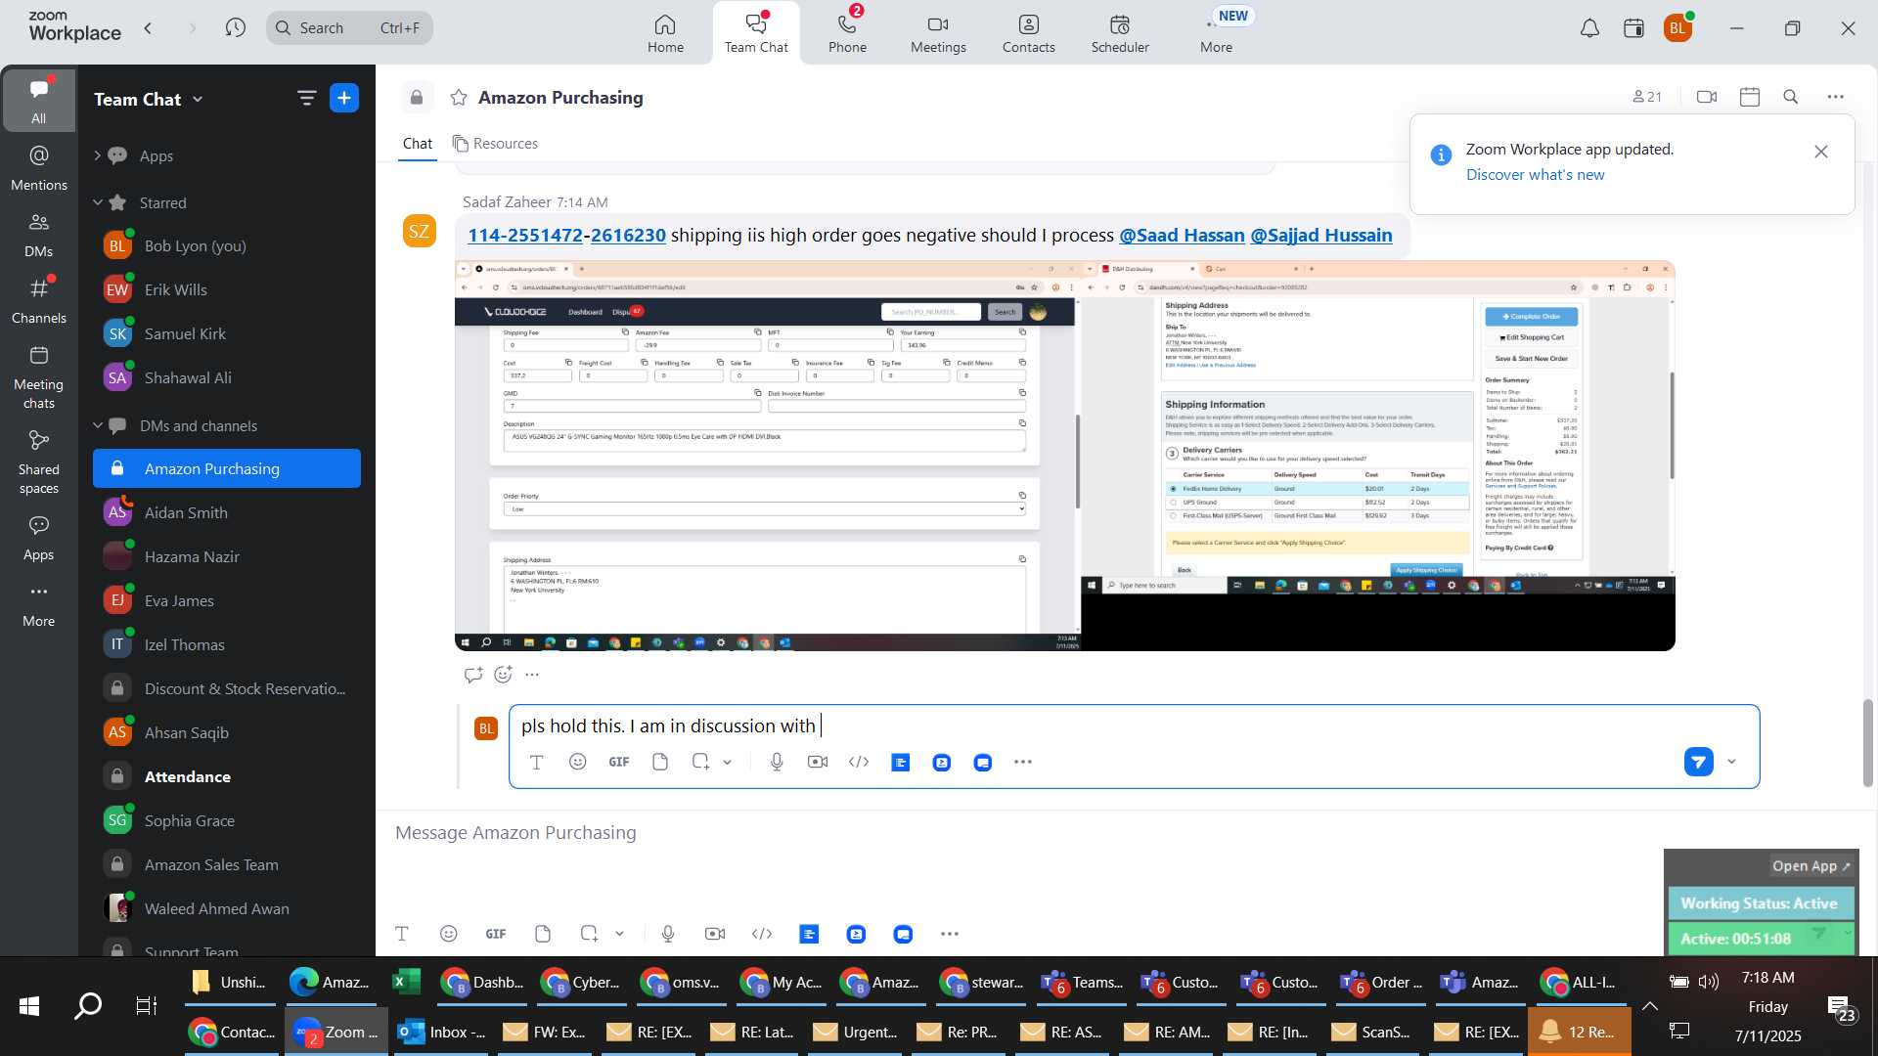The image size is (1878, 1056).
Task: Open channel header more options ellipsis
Action: tap(1835, 97)
